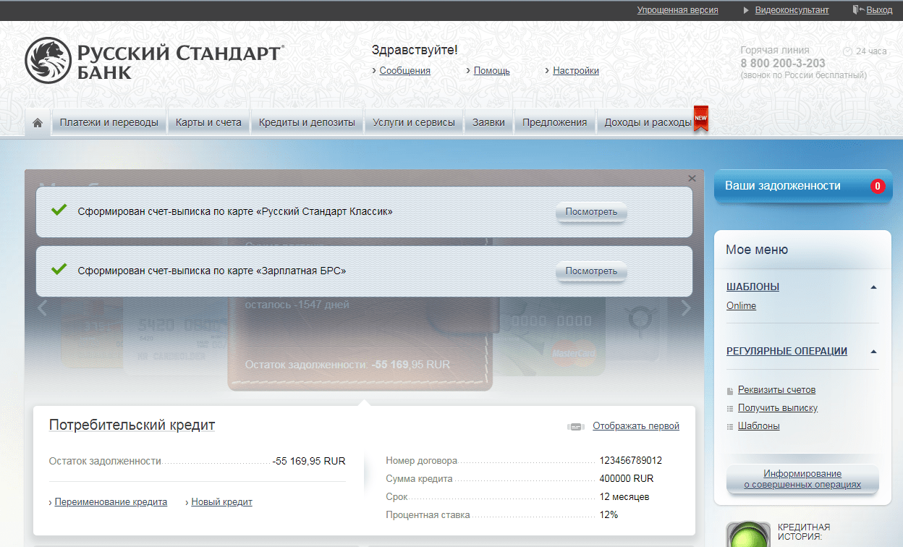Click Информирование о совершенных операциях button
The width and height of the screenshot is (903, 547).
coord(802,480)
